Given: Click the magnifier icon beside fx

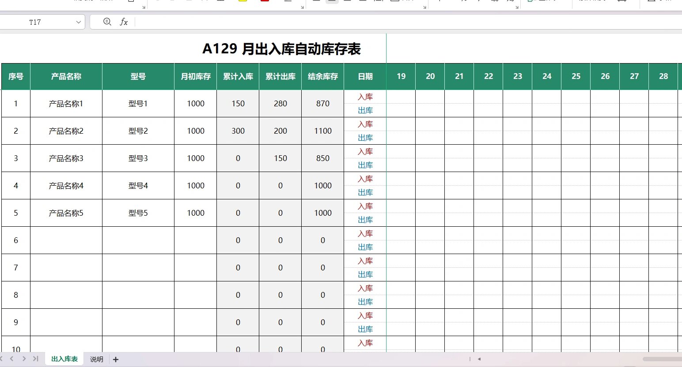Looking at the screenshot, I should 107,22.
